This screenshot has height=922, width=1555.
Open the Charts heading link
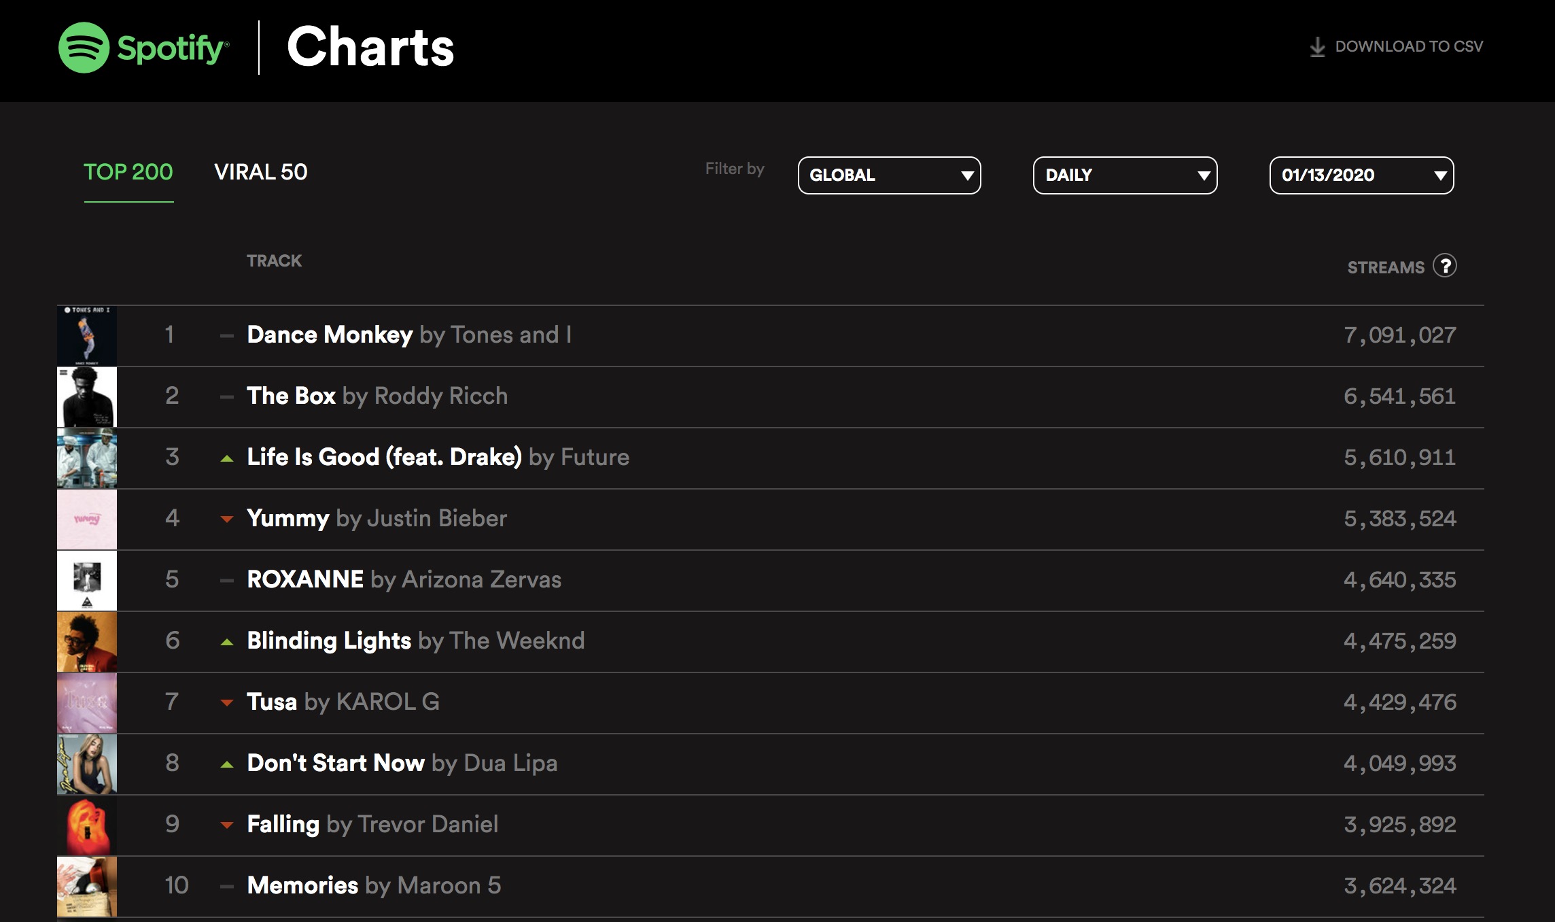click(x=370, y=47)
